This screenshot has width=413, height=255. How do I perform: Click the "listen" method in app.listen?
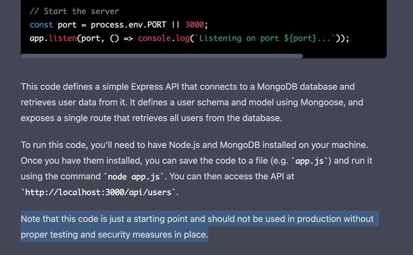point(63,38)
